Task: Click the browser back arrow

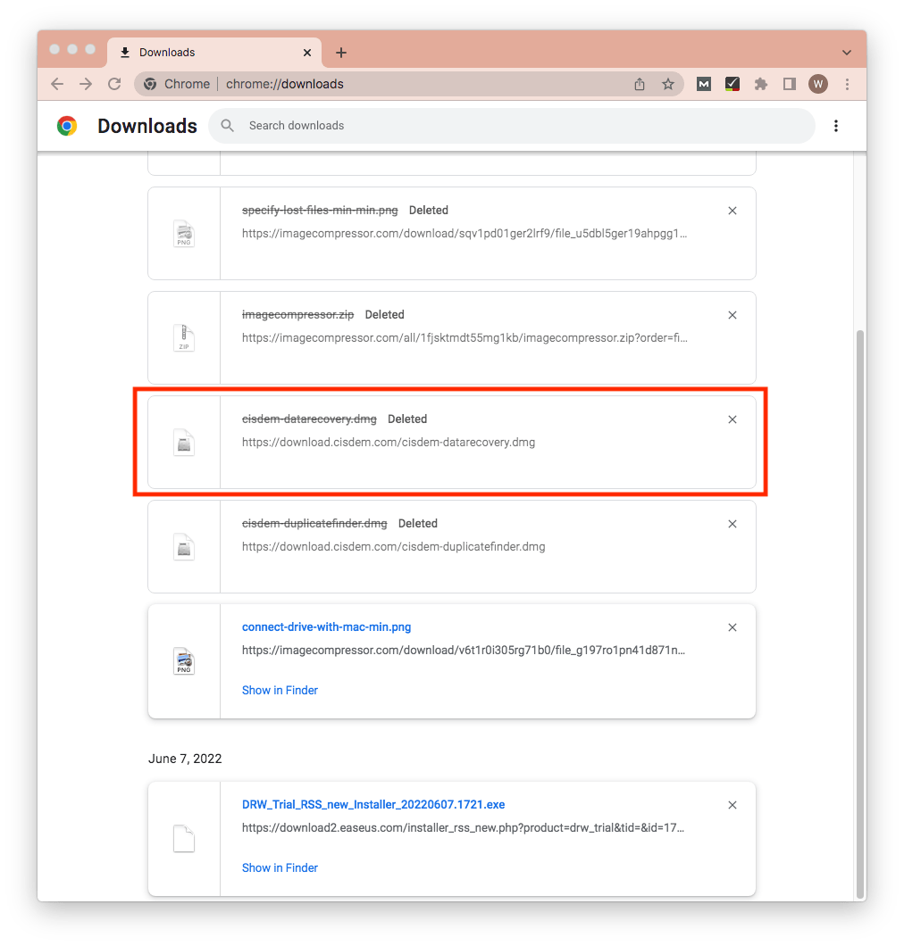Action: point(57,84)
